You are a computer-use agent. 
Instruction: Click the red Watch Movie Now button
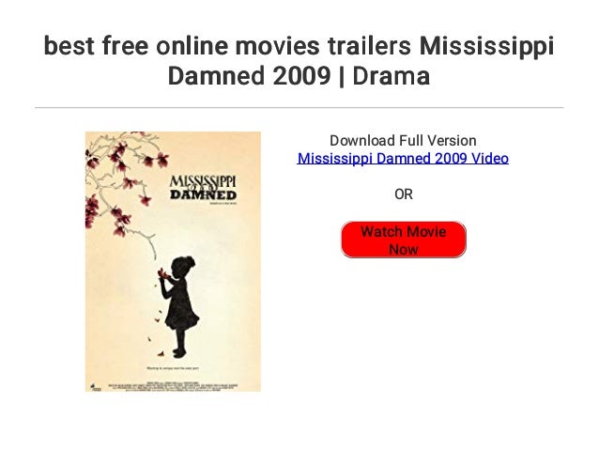(x=404, y=240)
